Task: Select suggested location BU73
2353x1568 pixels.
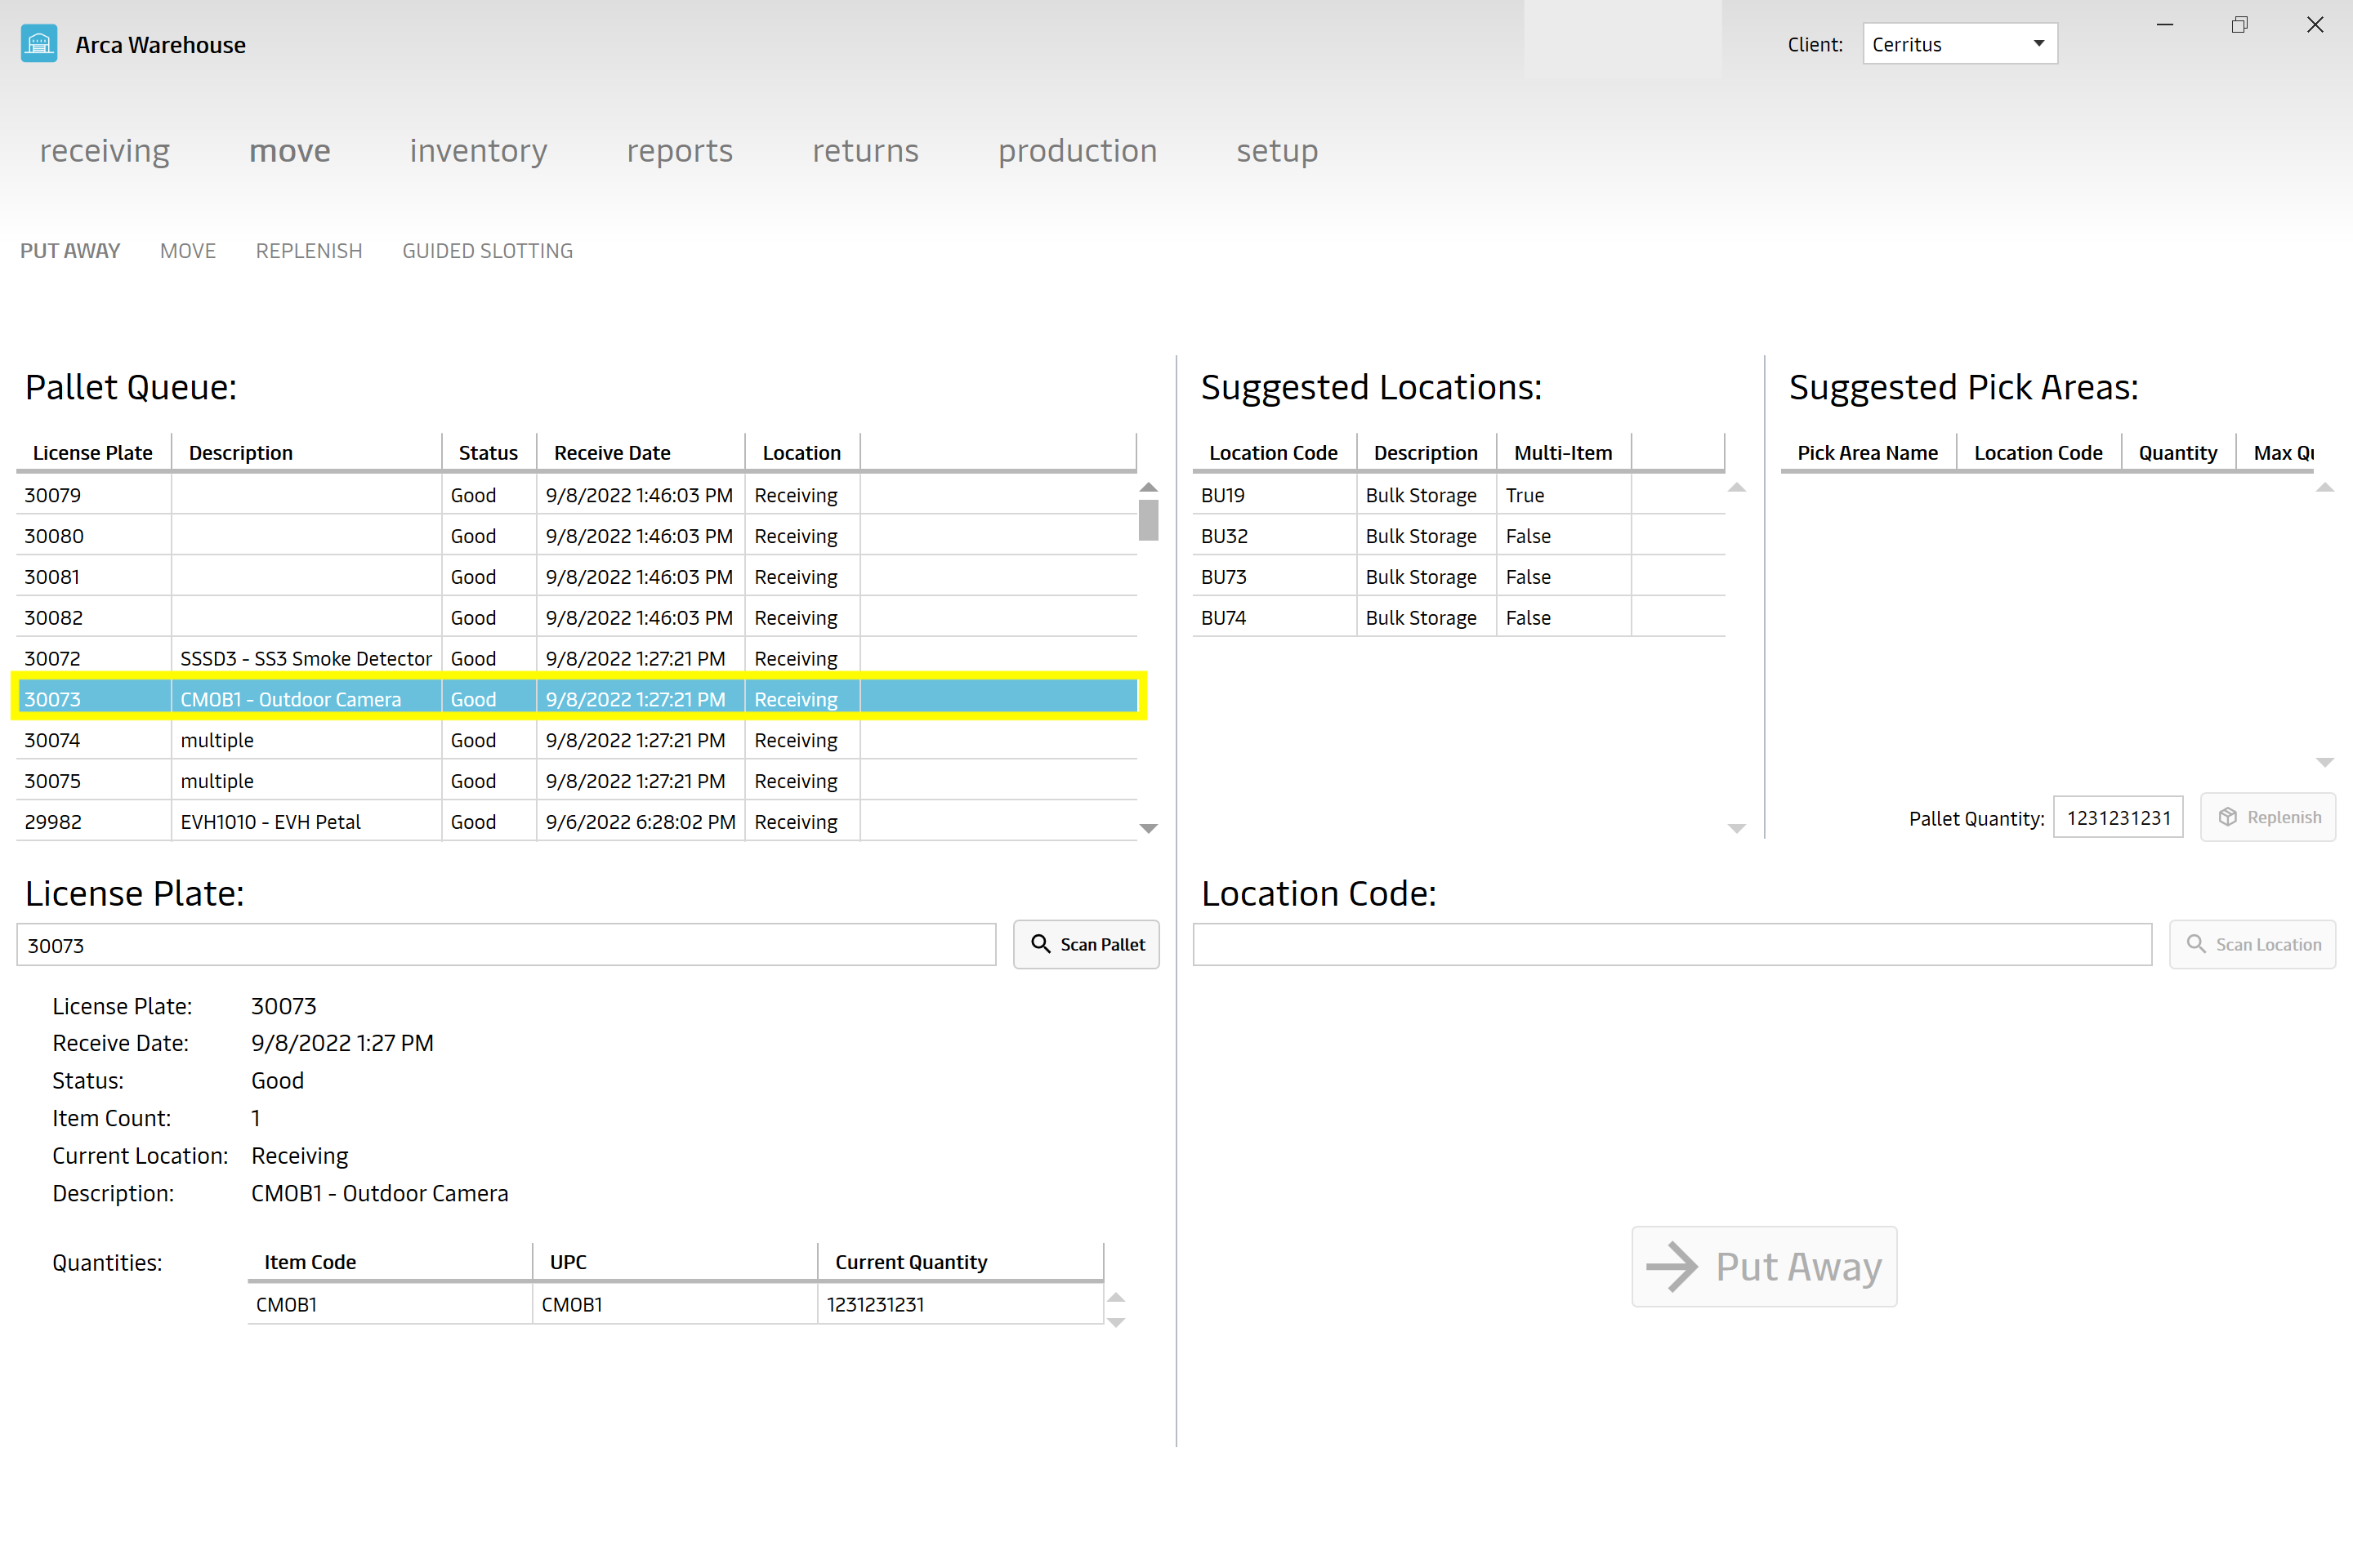Action: coord(1458,577)
